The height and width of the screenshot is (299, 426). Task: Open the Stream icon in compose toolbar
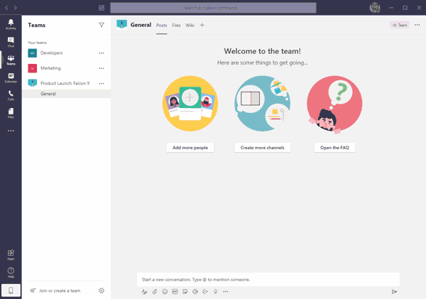tap(205, 292)
